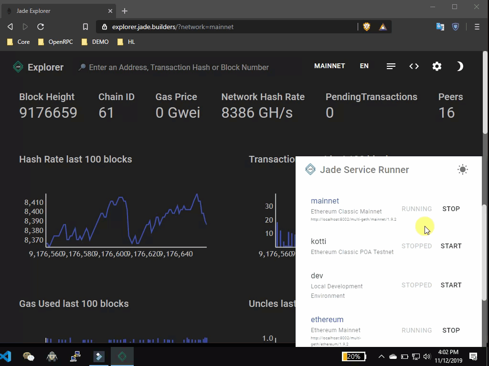Open the Filmora taskbar icon
The height and width of the screenshot is (366, 489).
(99, 356)
